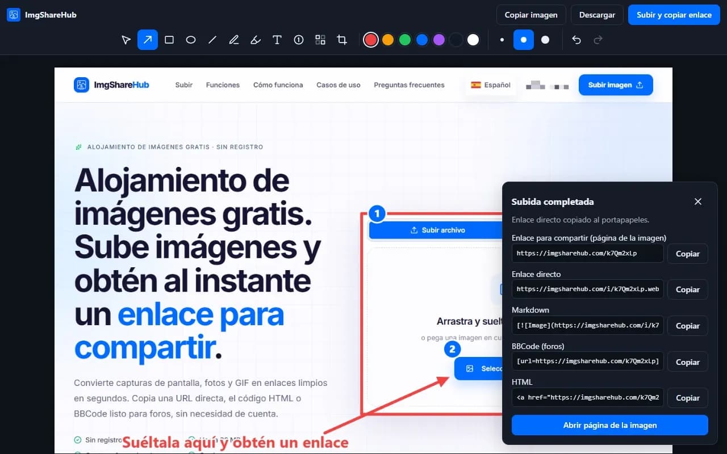Set the smallest stroke thickness
This screenshot has height=454, width=727.
click(502, 40)
